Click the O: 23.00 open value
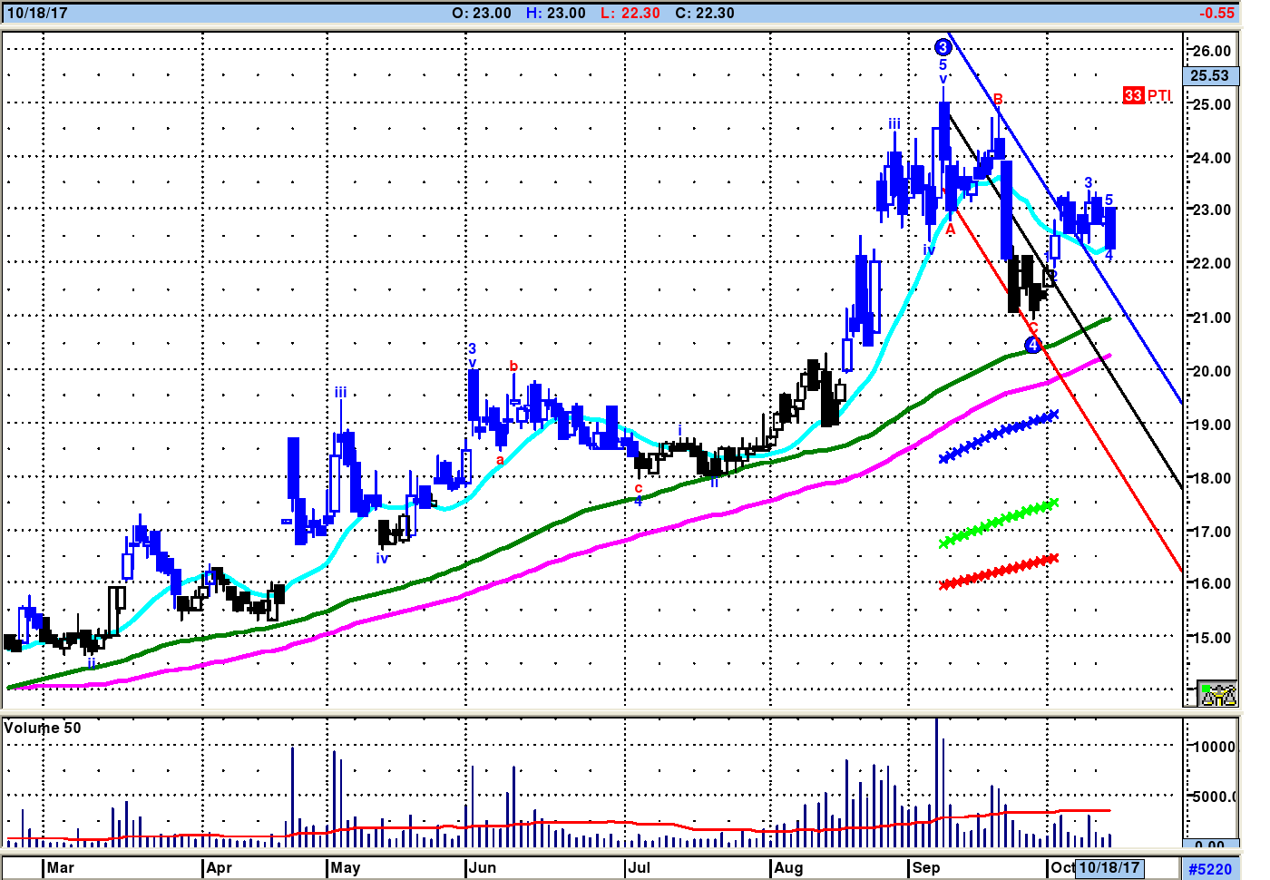The width and height of the screenshot is (1270, 880). 481,13
